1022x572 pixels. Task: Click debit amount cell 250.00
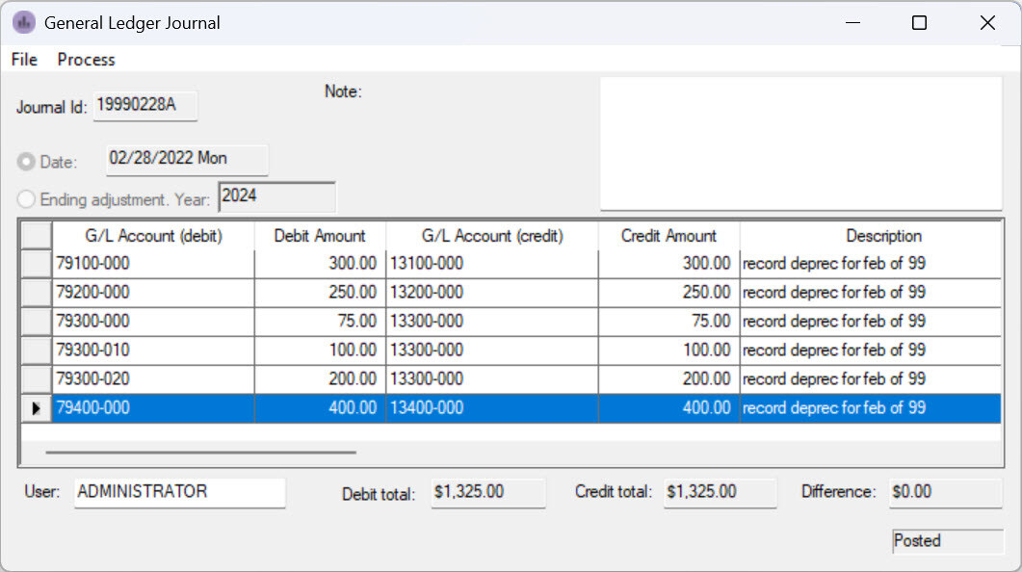tap(320, 293)
